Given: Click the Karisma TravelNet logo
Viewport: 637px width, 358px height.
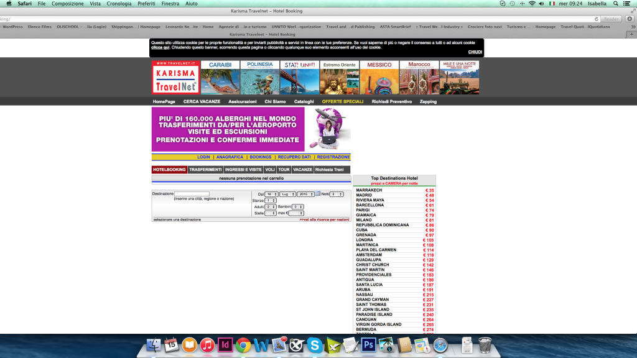Looking at the screenshot, I should (x=175, y=77).
